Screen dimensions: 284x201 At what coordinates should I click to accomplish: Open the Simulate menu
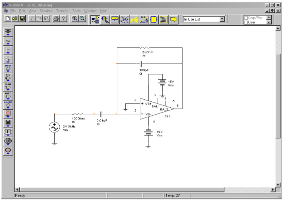coord(46,10)
